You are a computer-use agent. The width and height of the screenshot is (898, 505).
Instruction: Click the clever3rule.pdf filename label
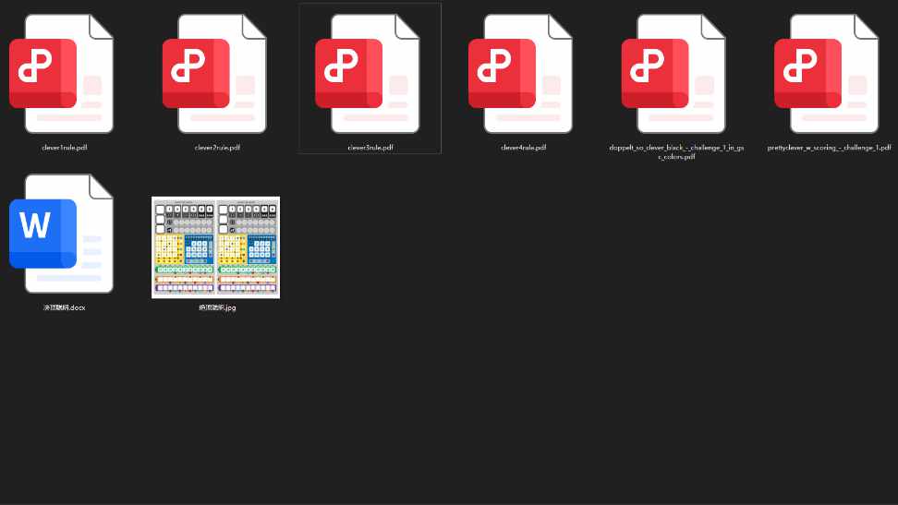tap(370, 148)
